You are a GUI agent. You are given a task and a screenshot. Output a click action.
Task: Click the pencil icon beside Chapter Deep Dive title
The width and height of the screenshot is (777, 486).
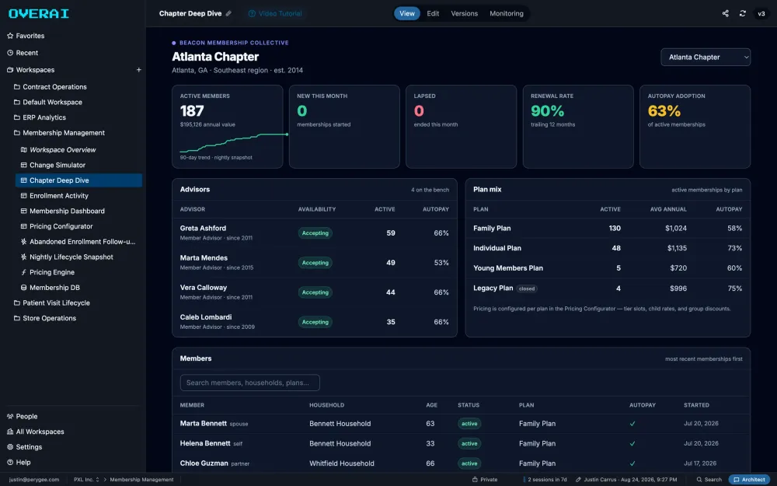click(228, 13)
